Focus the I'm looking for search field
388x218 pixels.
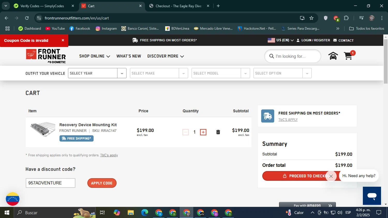pos(293,56)
